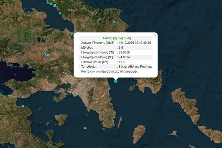
Task: Select the blue marker in the northern channel
Action: pyautogui.click(x=60, y=13)
